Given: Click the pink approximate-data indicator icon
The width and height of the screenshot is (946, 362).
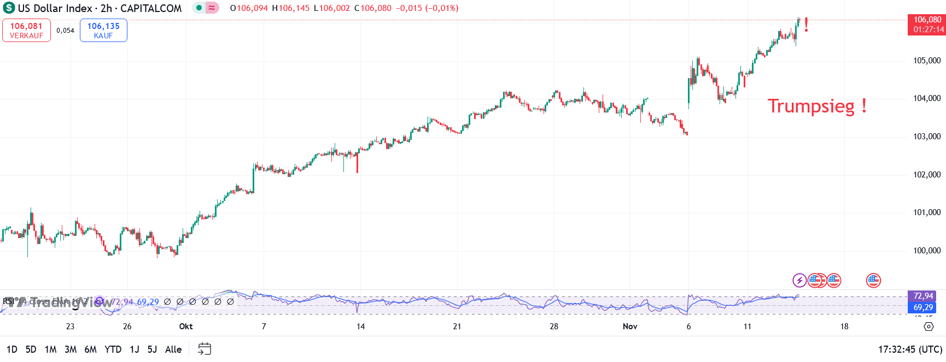Looking at the screenshot, I should (212, 8).
